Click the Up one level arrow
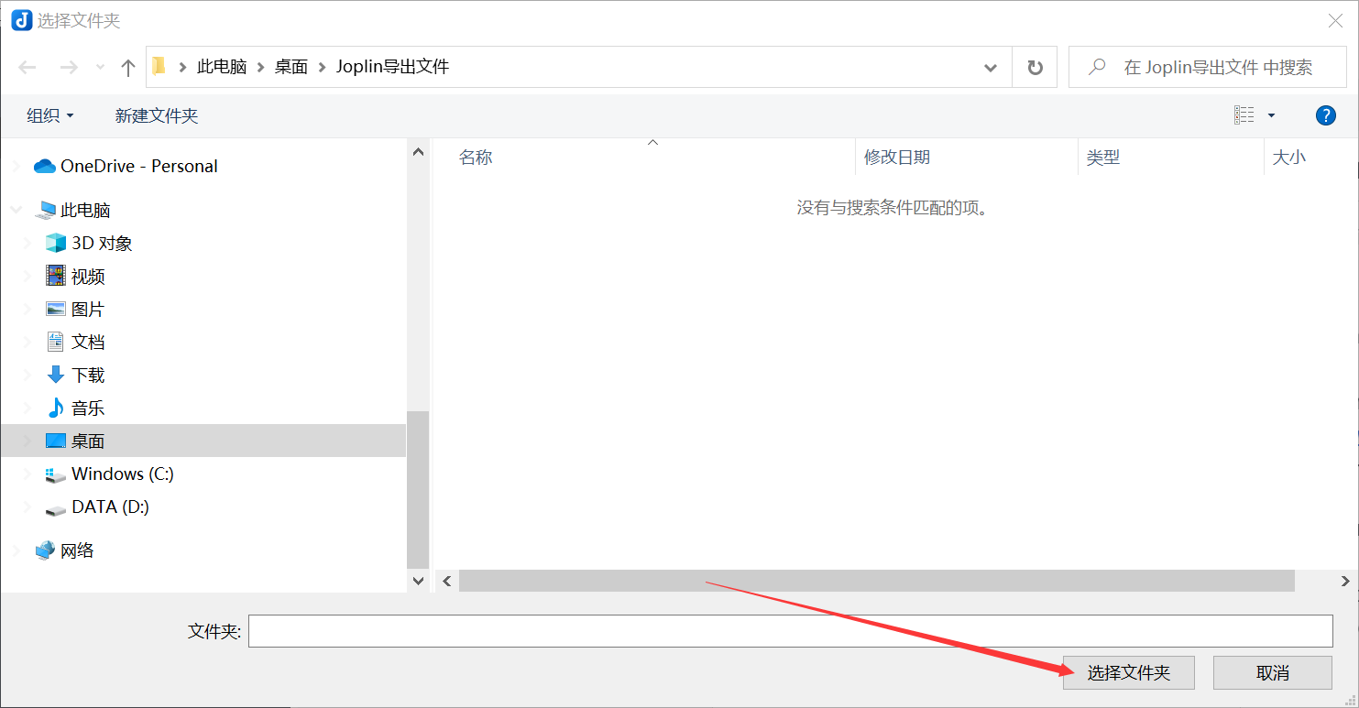Image resolution: width=1359 pixels, height=708 pixels. [128, 68]
